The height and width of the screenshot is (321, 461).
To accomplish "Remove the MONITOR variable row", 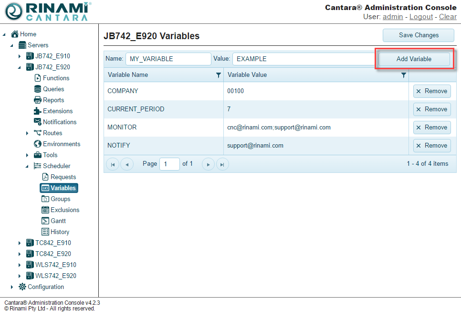I will point(432,128).
